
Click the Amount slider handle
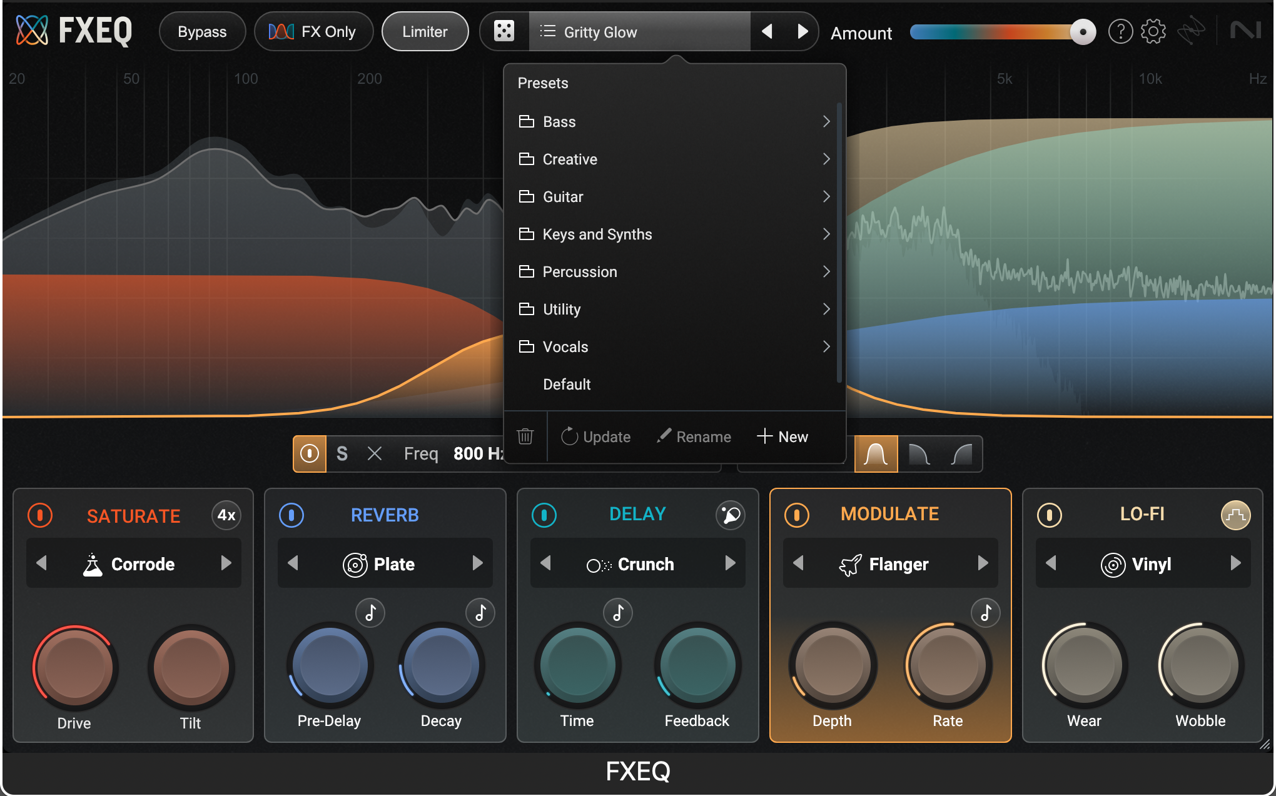point(1083,32)
